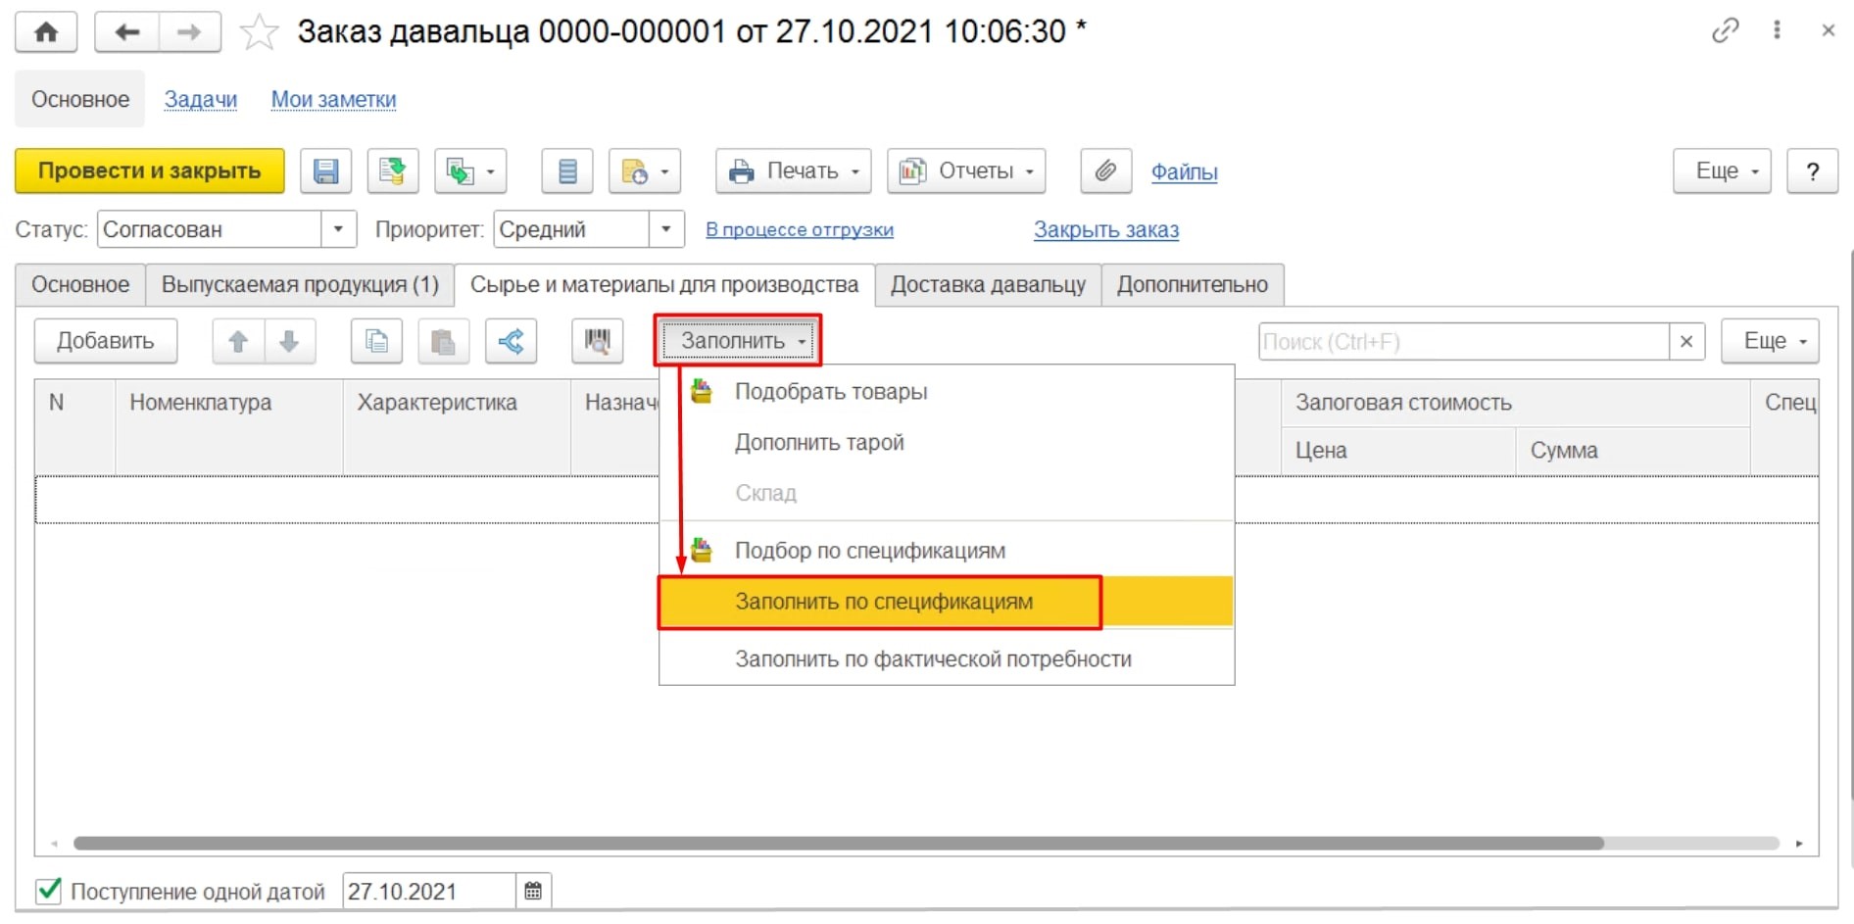Open barcode scan search icon
Viewport: 1854px width, 924px height.
(597, 341)
